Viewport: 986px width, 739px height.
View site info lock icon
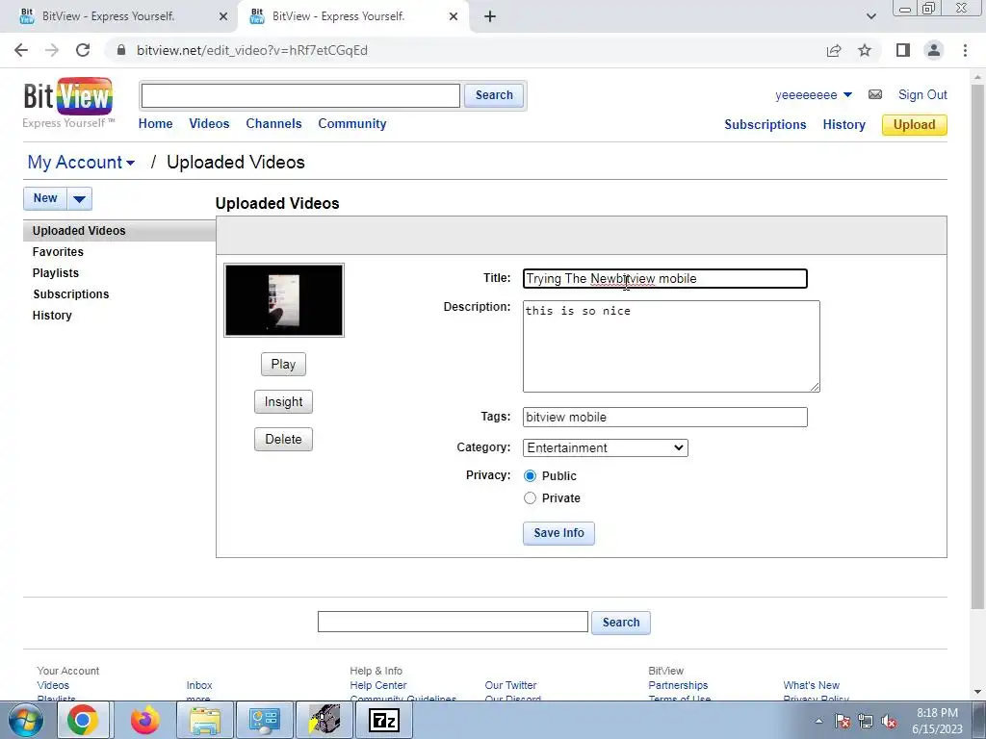click(121, 50)
